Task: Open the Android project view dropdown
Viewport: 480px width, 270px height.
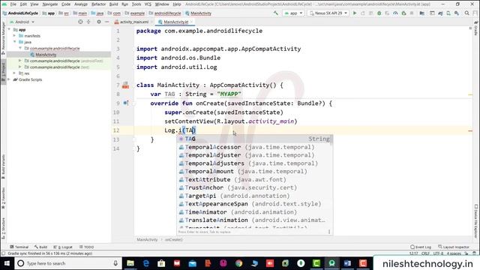Action: pyautogui.click(x=22, y=22)
